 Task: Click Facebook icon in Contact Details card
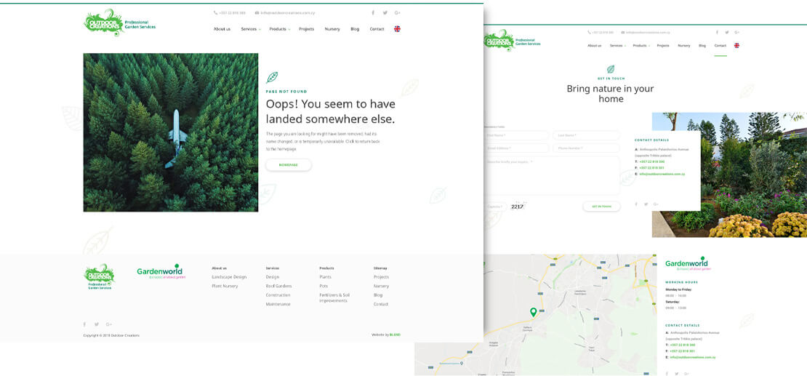tap(636, 204)
